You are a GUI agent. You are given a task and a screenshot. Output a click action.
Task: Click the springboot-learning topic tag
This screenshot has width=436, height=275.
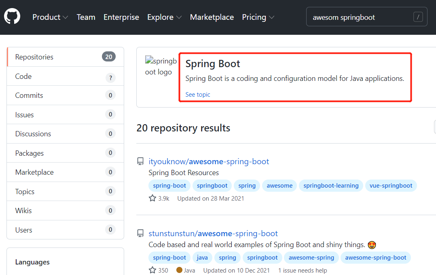pyautogui.click(x=331, y=186)
